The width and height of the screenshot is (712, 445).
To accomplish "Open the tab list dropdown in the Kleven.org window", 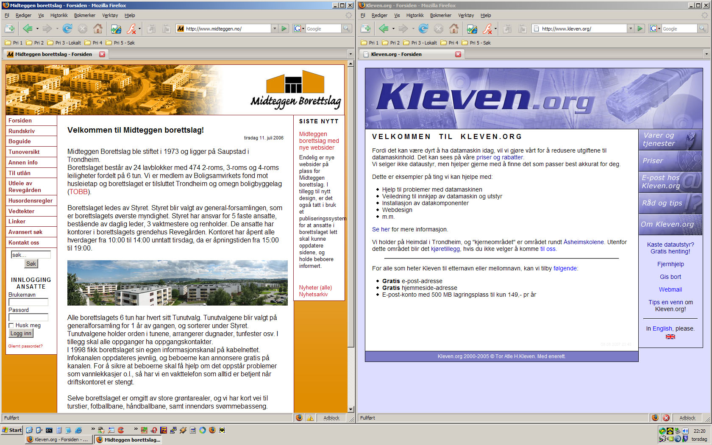I will (x=706, y=54).
